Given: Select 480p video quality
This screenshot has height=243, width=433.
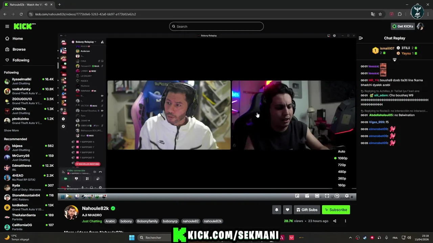Looking at the screenshot, I should [x=342, y=172].
